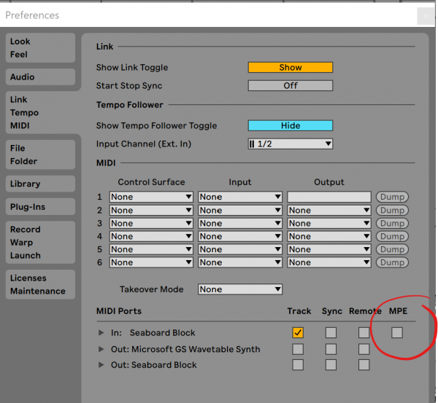Open Control Surface dropdown in row 1
Viewport: 438px width, 403px height.
point(151,197)
